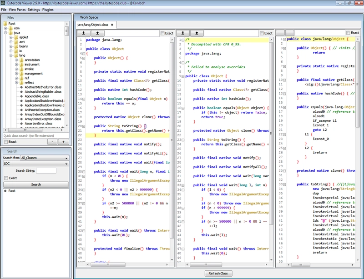364x279 pixels.
Task: Click search-down arrow in CFR decompiler pane
Action: click(x=183, y=33)
